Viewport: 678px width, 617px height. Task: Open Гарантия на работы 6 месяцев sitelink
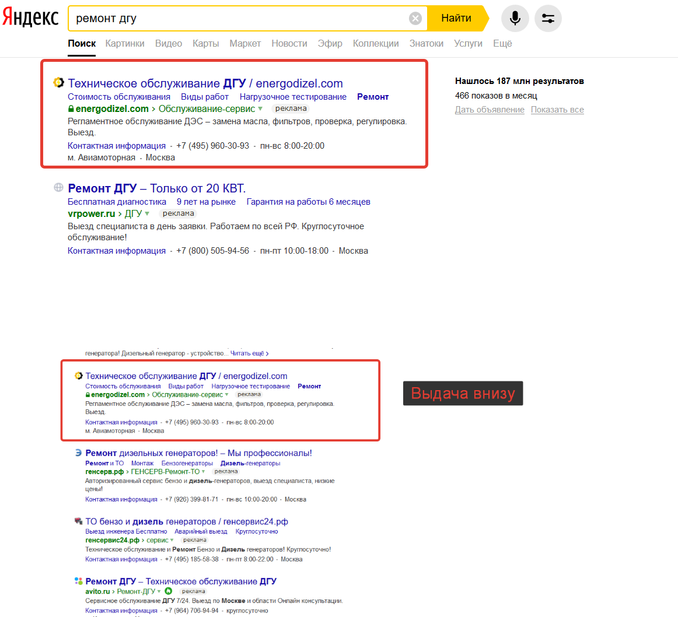click(x=308, y=202)
